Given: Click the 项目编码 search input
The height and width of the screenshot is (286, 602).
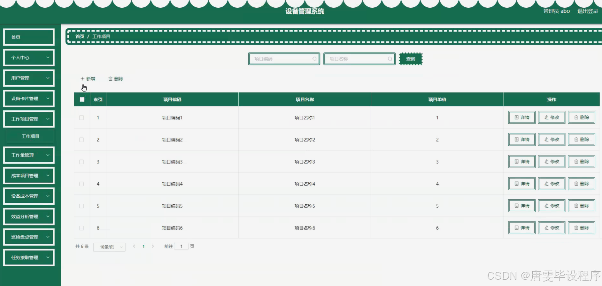Looking at the screenshot, I should pos(284,59).
